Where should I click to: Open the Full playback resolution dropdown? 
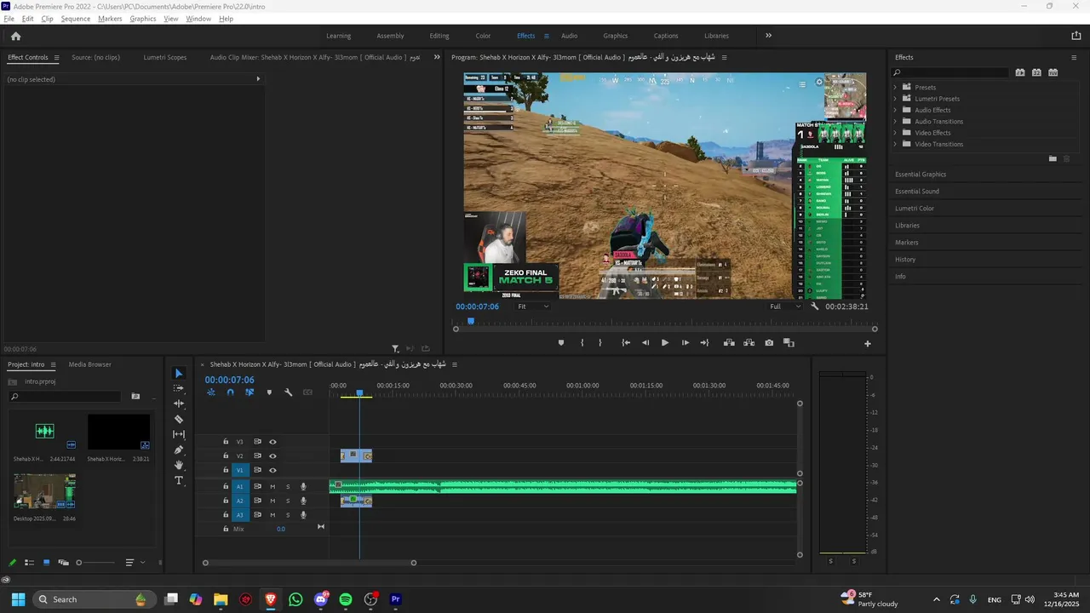pyautogui.click(x=785, y=306)
